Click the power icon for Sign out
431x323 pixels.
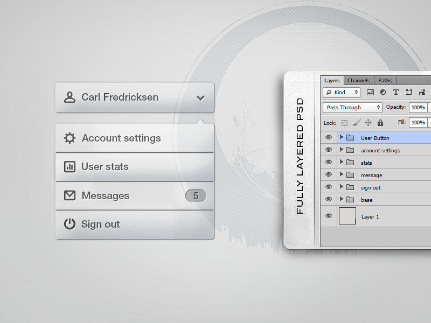[x=69, y=224]
